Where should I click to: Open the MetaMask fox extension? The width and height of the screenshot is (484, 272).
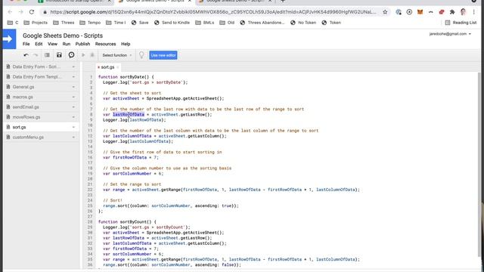pyautogui.click(x=420, y=12)
